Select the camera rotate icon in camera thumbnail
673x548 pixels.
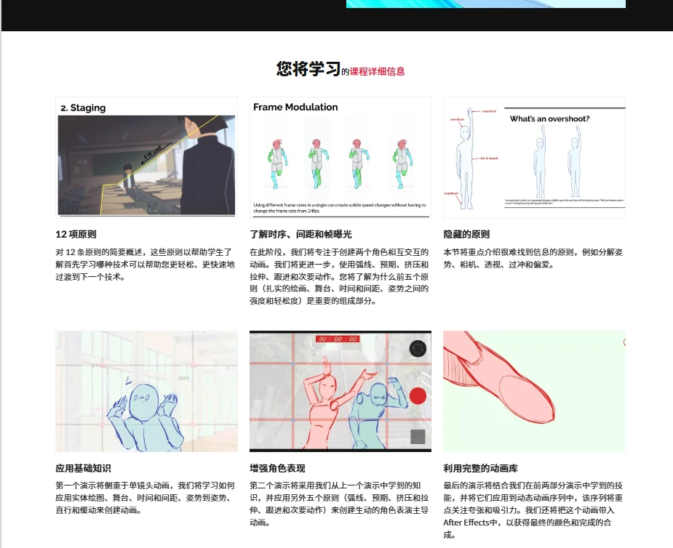418,350
